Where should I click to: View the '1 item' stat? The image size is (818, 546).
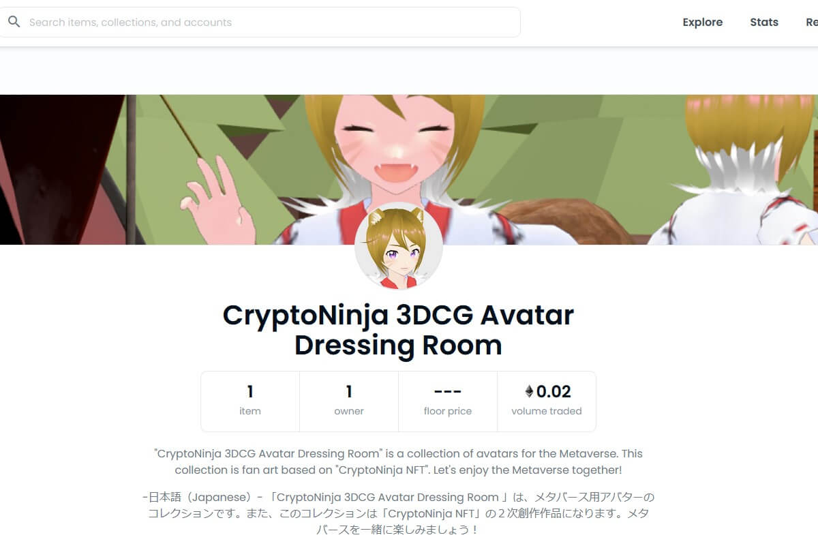point(250,401)
